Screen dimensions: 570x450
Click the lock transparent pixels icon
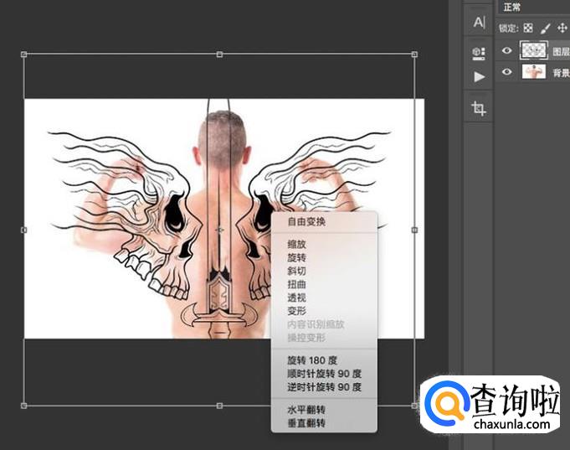tap(528, 28)
